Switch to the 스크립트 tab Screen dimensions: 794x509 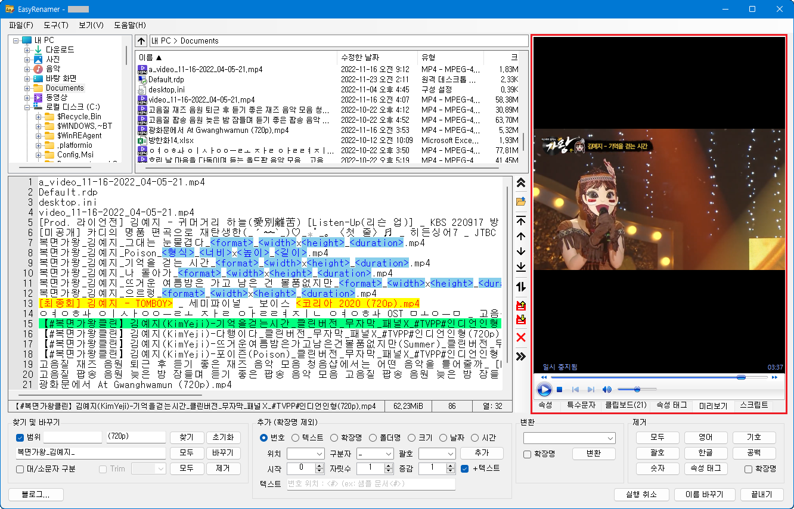click(x=753, y=405)
